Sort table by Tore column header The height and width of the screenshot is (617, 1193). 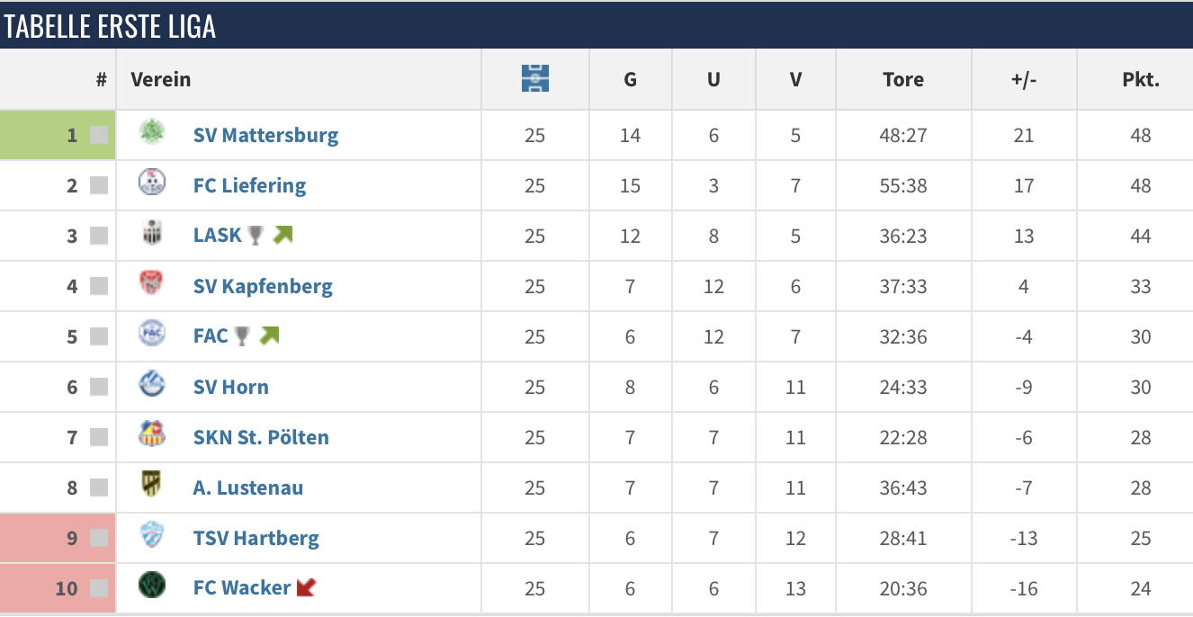[x=903, y=79]
